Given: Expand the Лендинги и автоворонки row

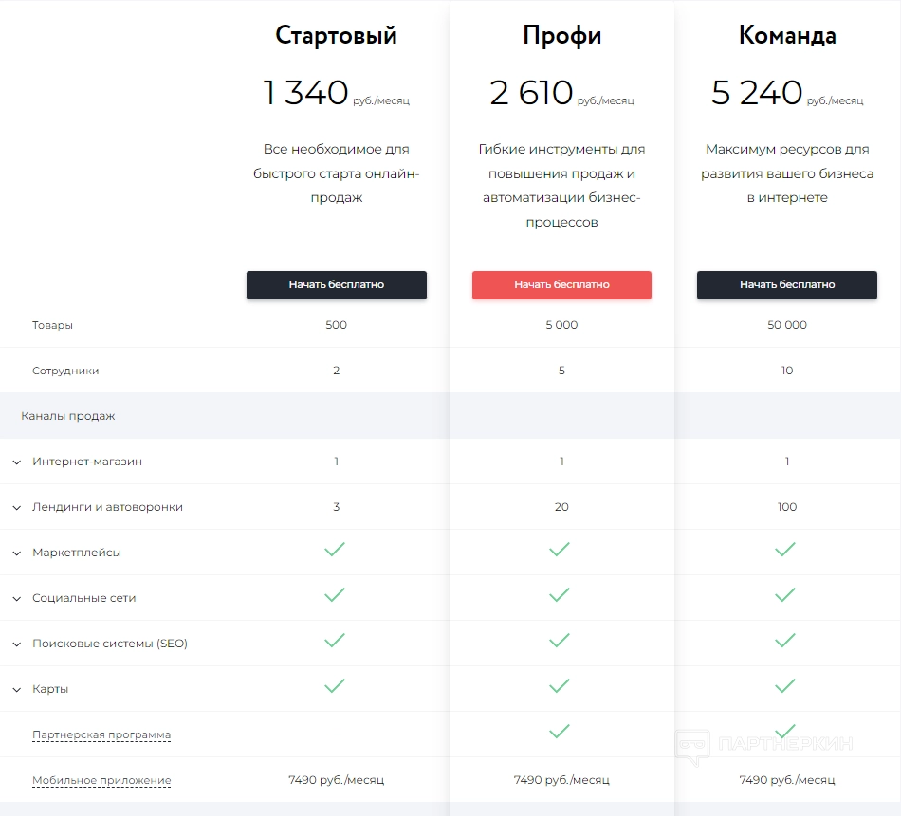Looking at the screenshot, I should 17,508.
